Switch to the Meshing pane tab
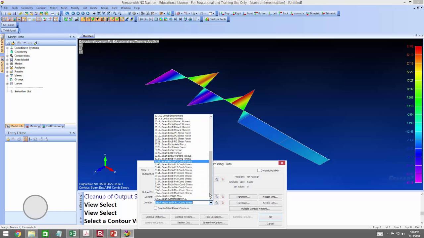 (x=33, y=126)
